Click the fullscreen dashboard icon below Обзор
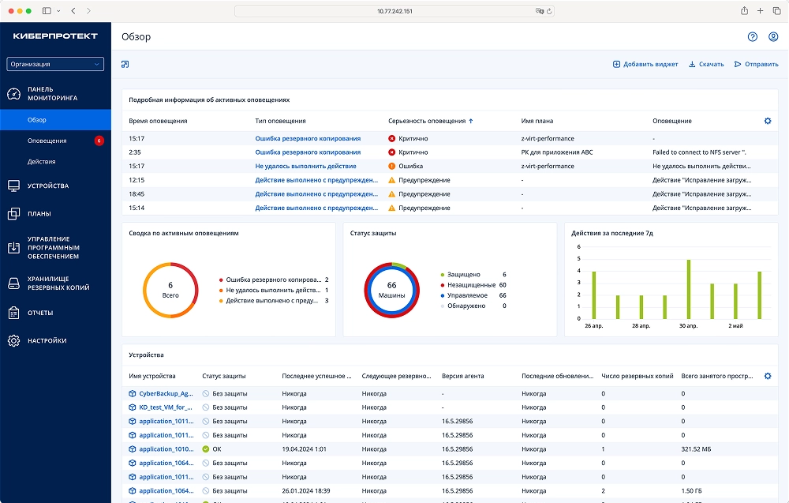The width and height of the screenshot is (789, 503). [125, 64]
